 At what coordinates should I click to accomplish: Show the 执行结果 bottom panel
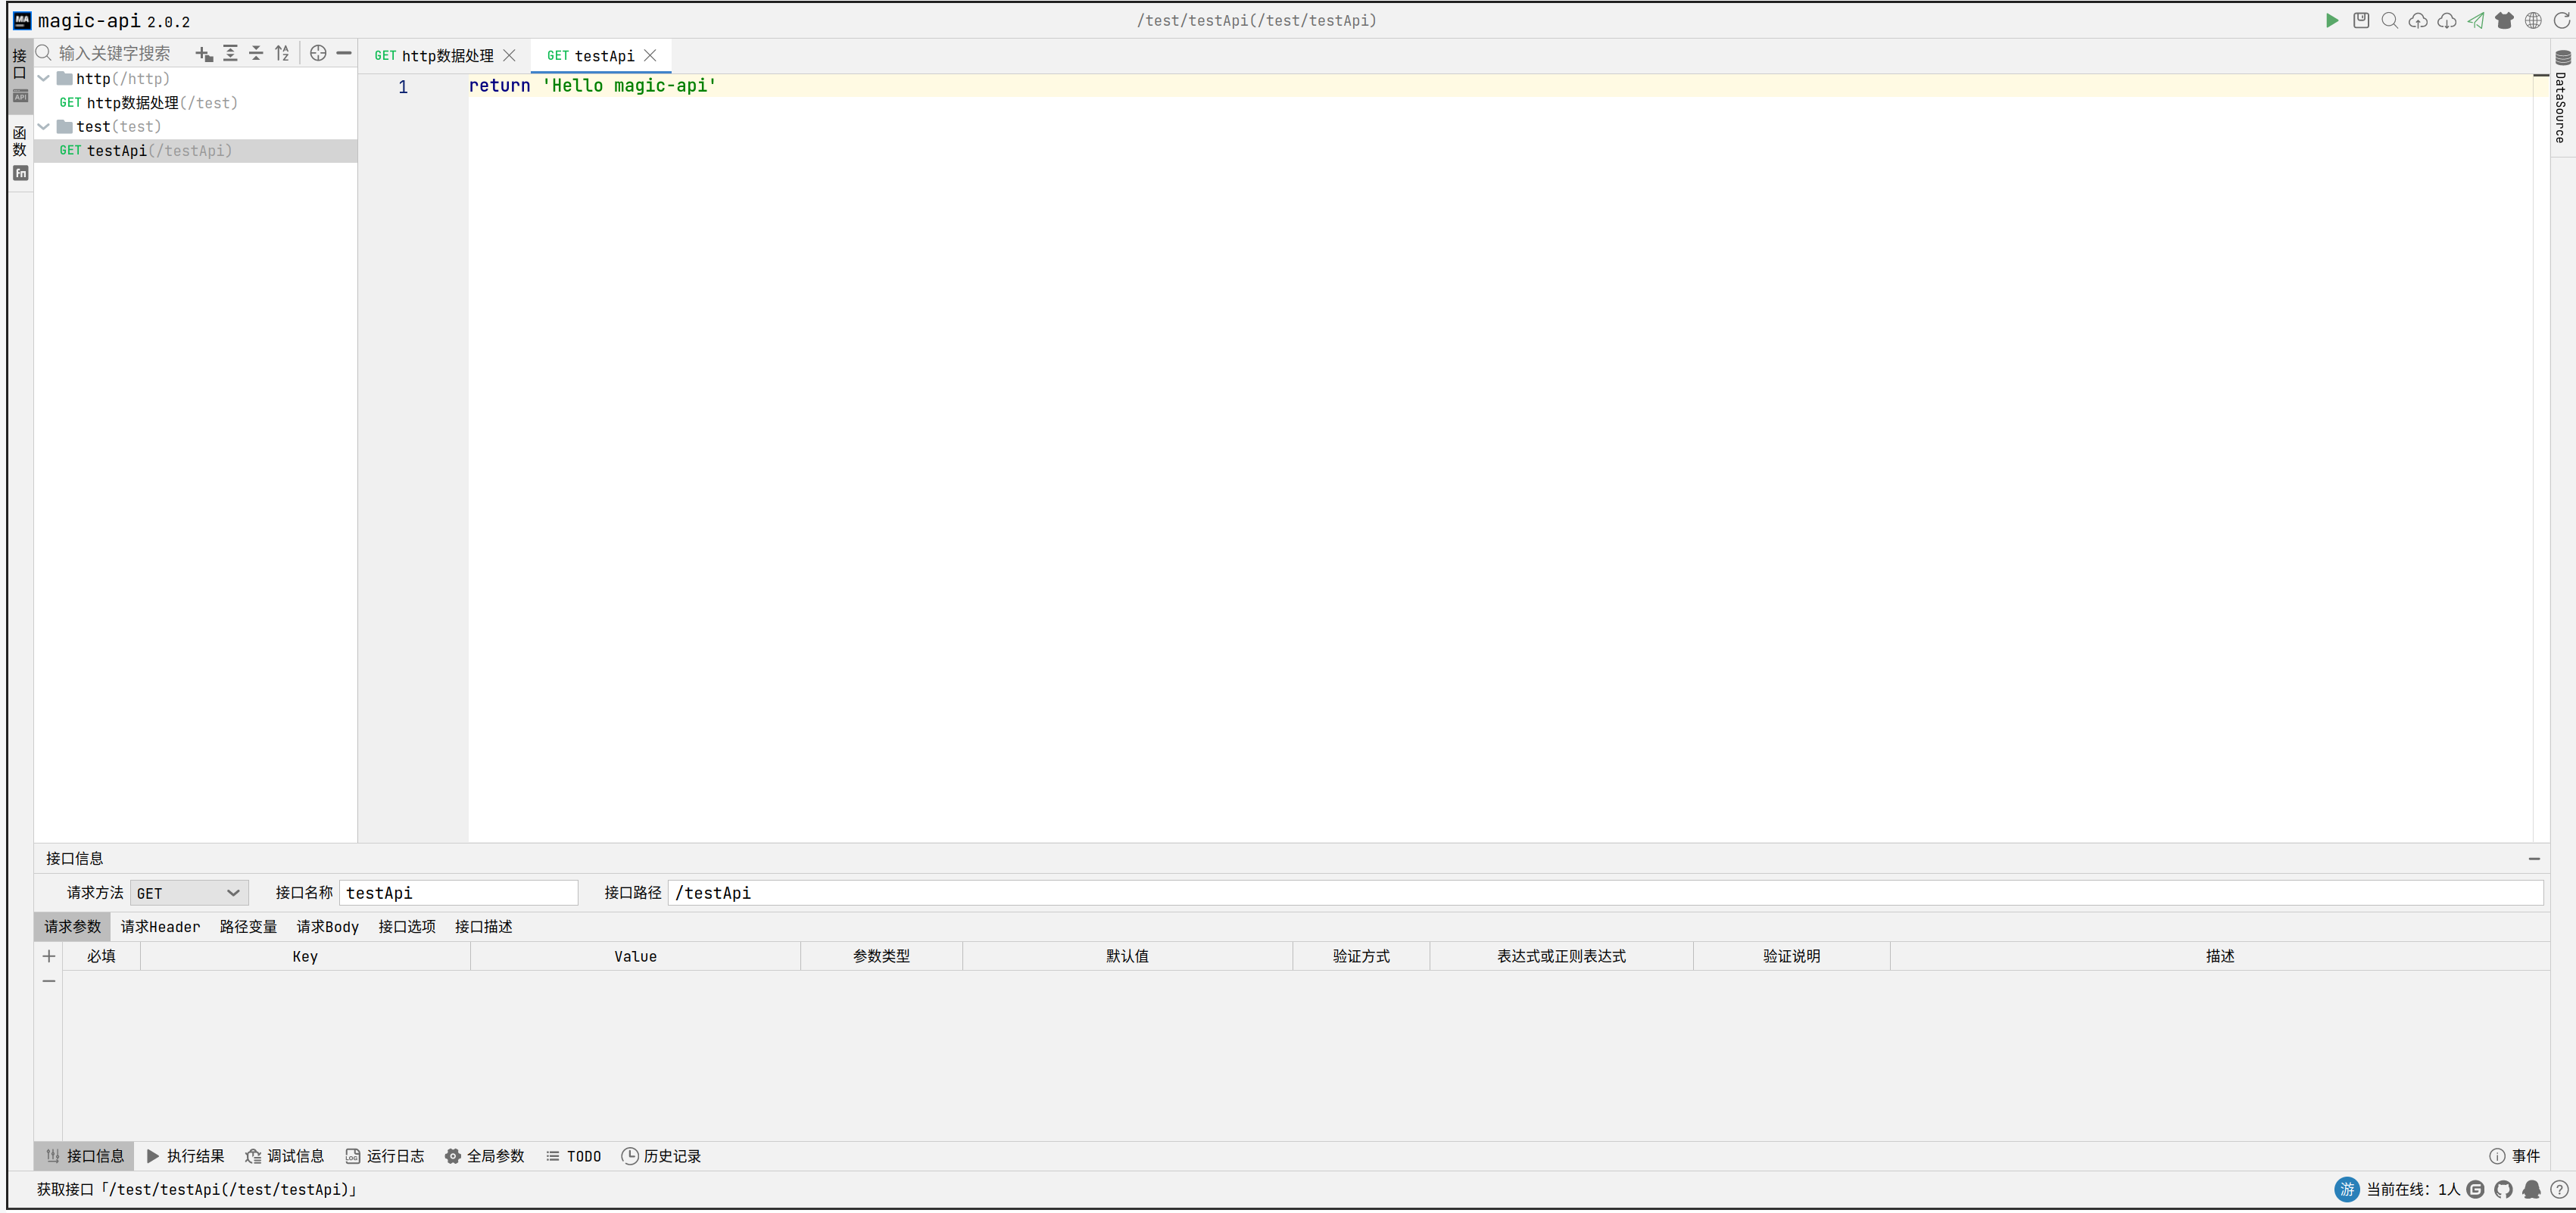click(186, 1156)
